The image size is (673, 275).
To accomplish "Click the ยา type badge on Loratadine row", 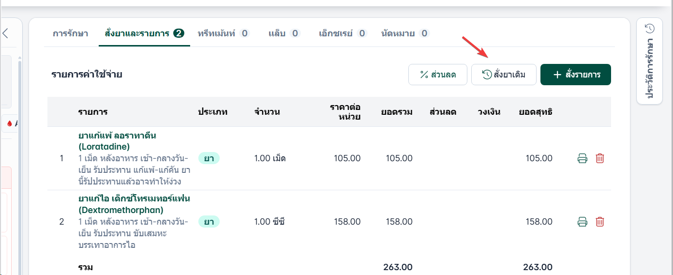I will point(209,158).
